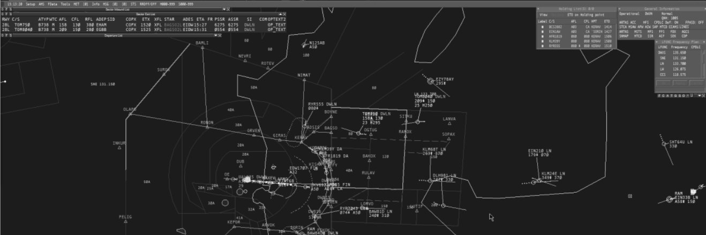The width and height of the screenshot is (706, 235).
Task: Toggle the label checkbox for KLM39Y
Action: click(542, 41)
